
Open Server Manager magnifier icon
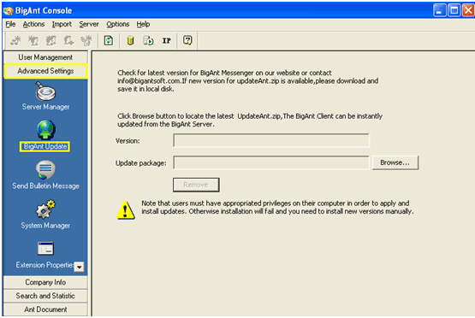click(45, 91)
